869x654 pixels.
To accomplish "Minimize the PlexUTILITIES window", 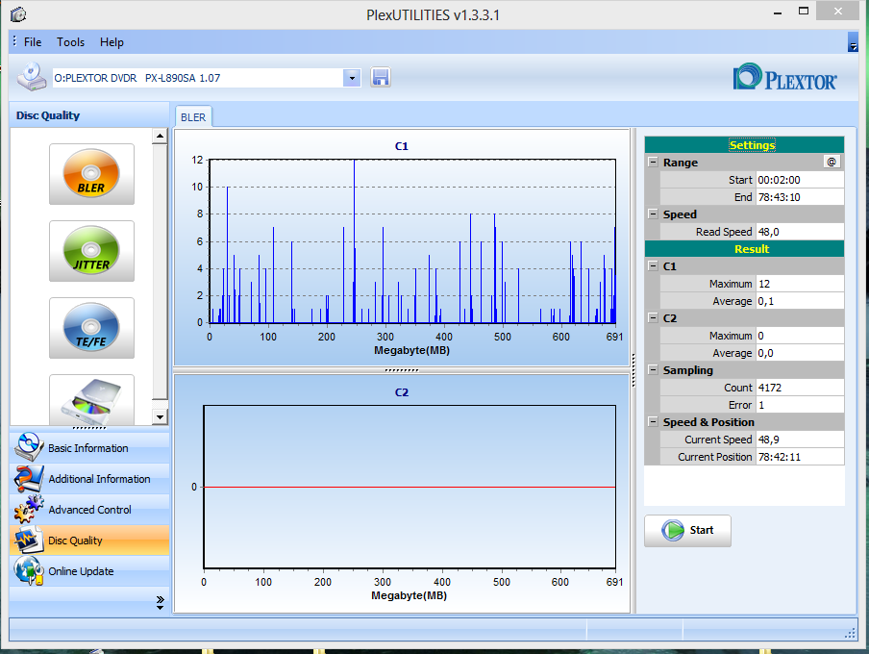I will click(x=778, y=13).
